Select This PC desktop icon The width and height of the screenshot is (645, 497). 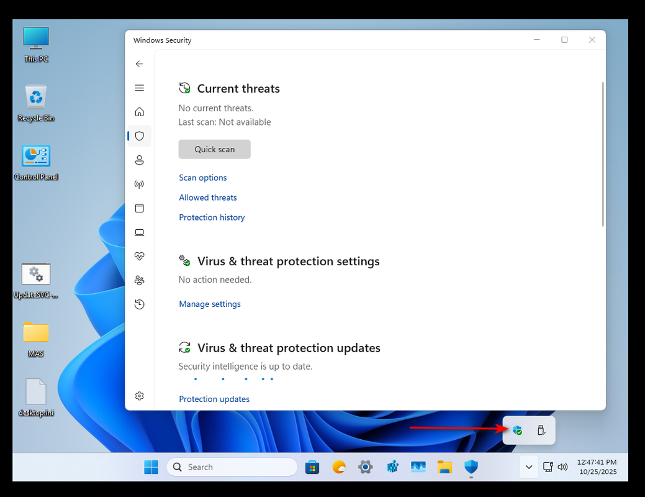pos(36,45)
